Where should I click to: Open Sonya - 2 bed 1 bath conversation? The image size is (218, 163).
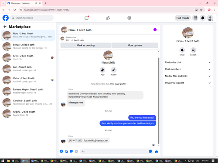(x=28, y=47)
